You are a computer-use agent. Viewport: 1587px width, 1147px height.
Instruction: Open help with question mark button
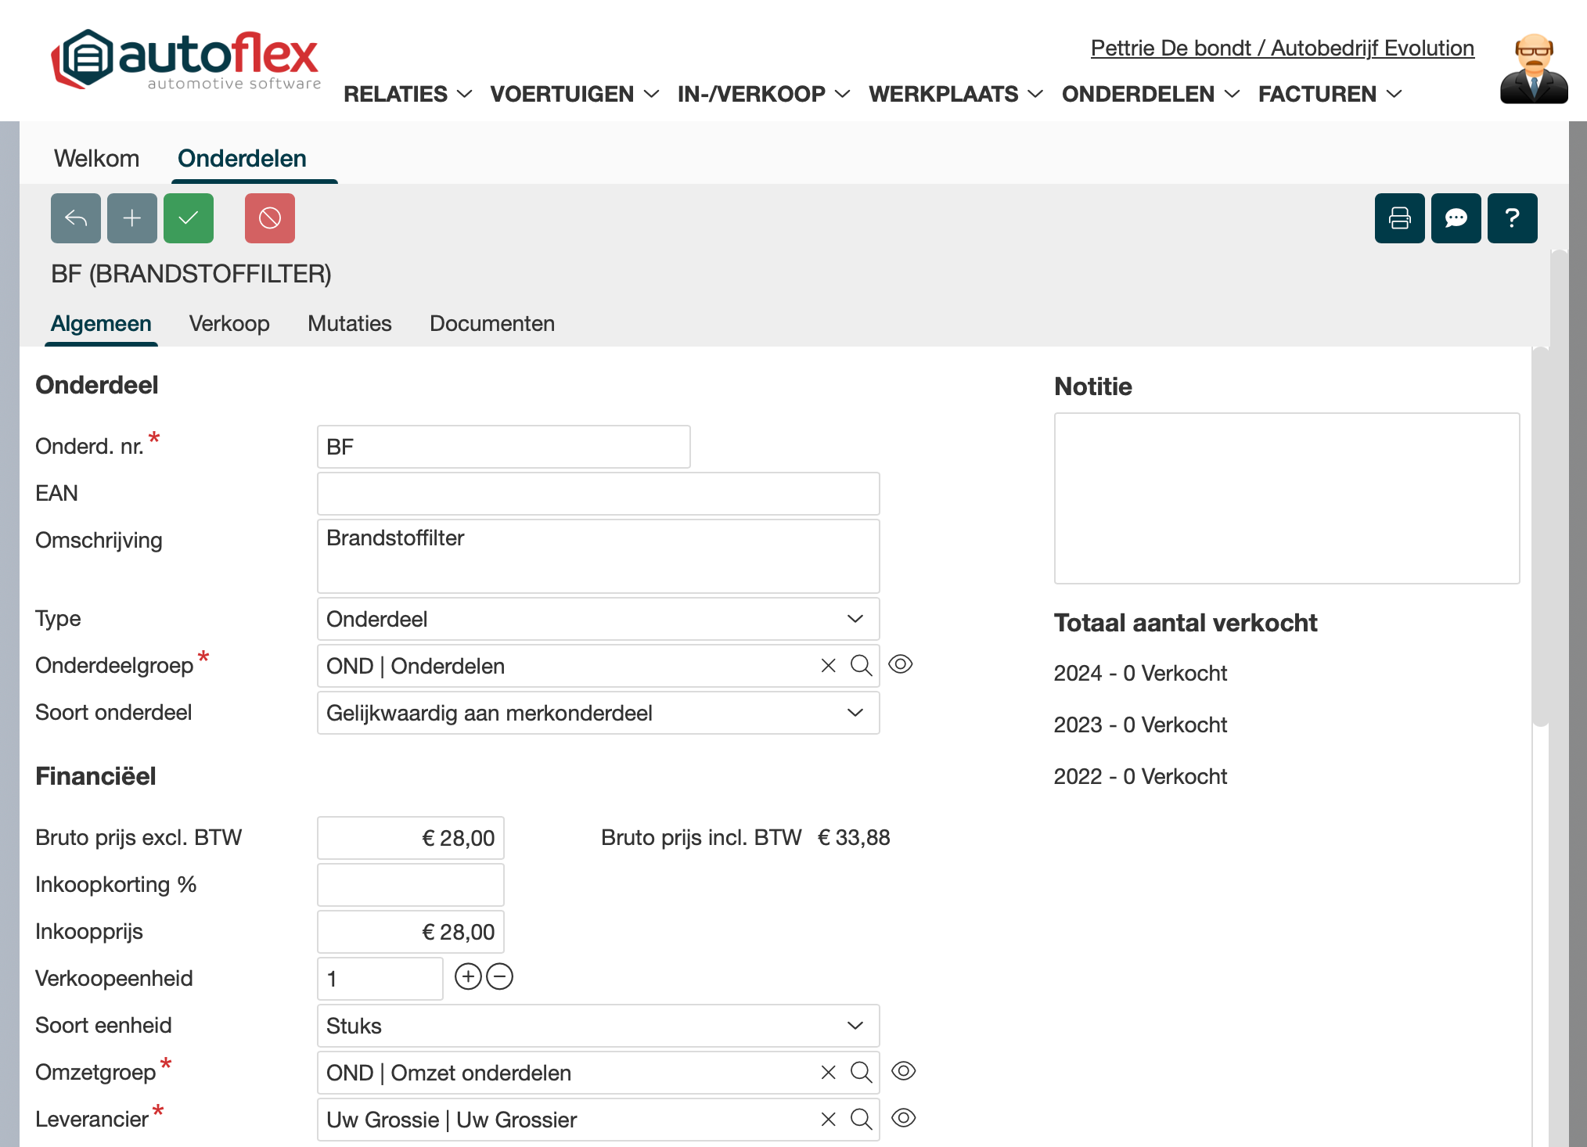point(1512,218)
